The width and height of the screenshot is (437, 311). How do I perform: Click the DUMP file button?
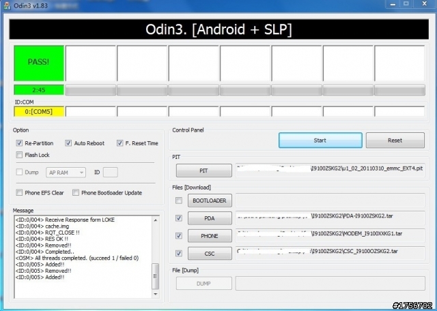[x=204, y=284]
